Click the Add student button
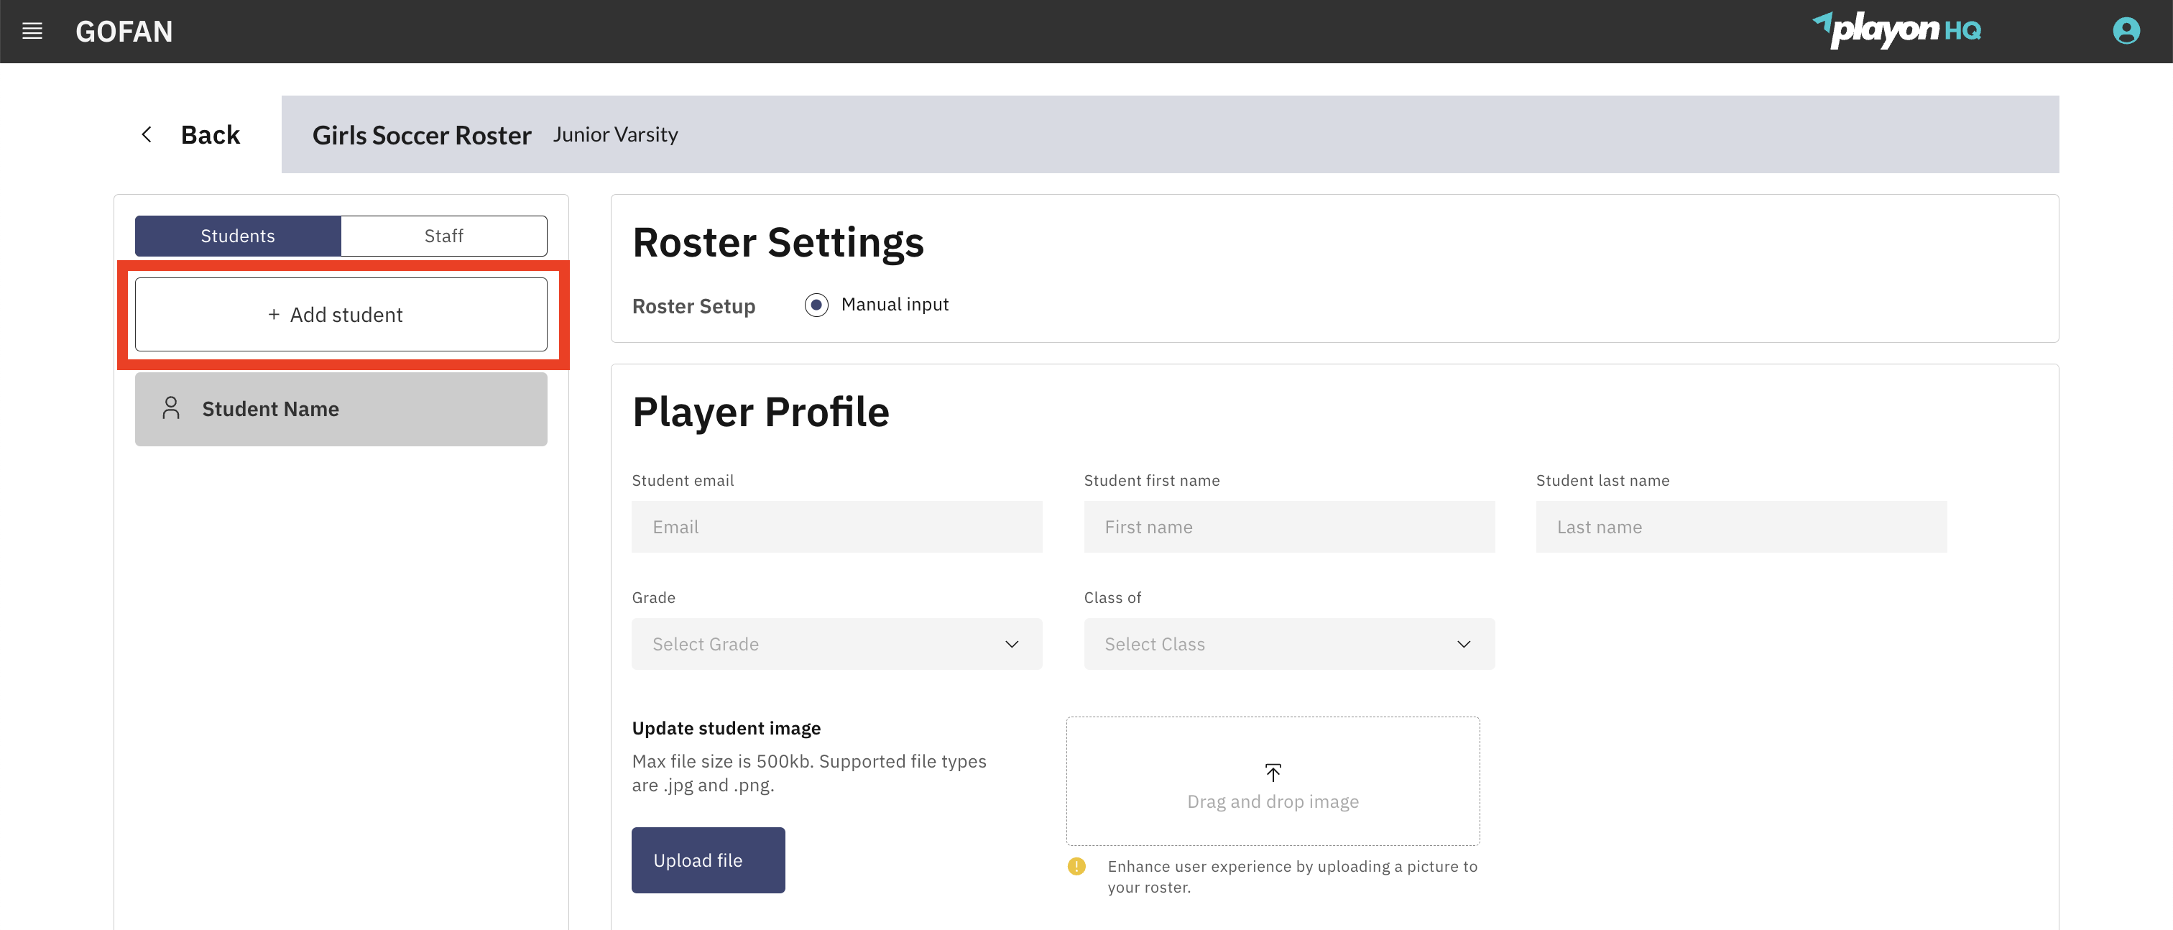The image size is (2173, 930). (340, 314)
